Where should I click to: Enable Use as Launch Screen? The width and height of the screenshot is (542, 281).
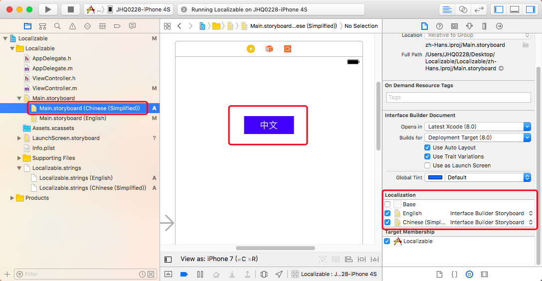tap(427, 165)
